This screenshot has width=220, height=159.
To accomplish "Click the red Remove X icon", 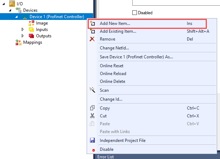I will 92,39.
